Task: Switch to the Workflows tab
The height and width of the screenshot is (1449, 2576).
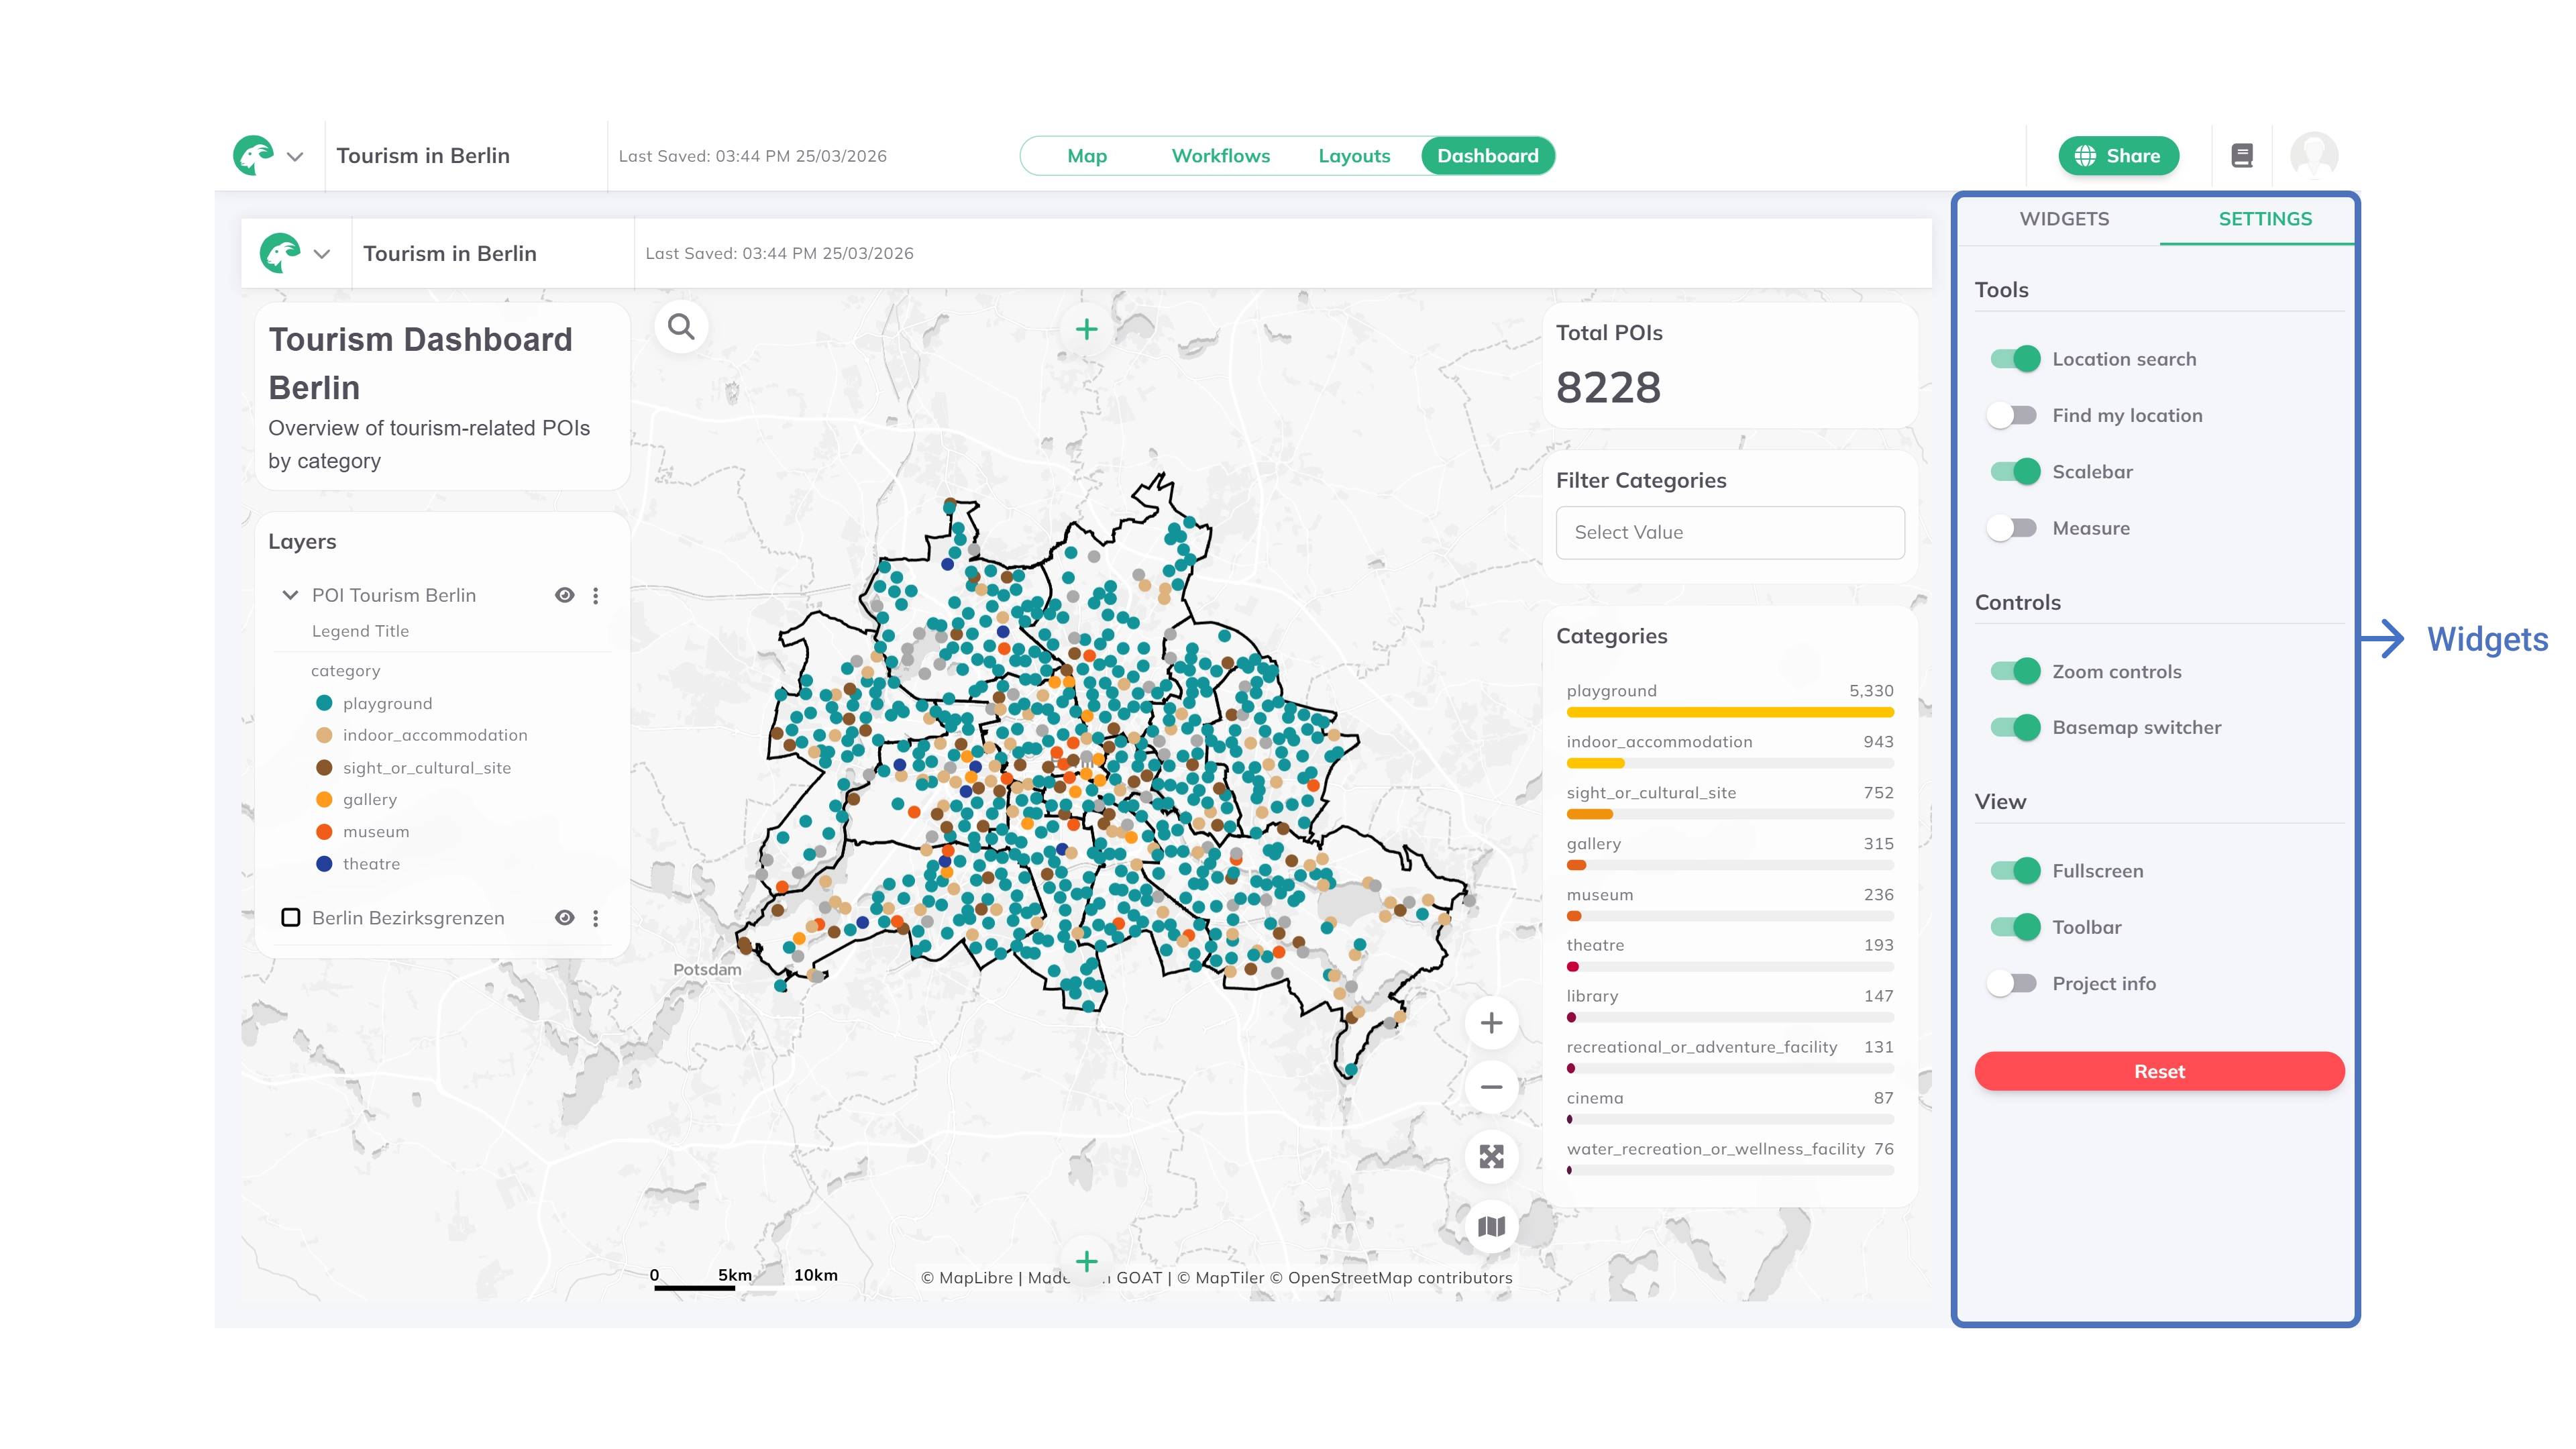Action: [x=1221, y=155]
